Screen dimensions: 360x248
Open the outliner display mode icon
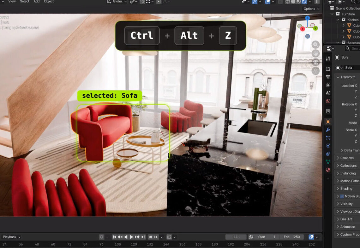pyautogui.click(x=341, y=2)
